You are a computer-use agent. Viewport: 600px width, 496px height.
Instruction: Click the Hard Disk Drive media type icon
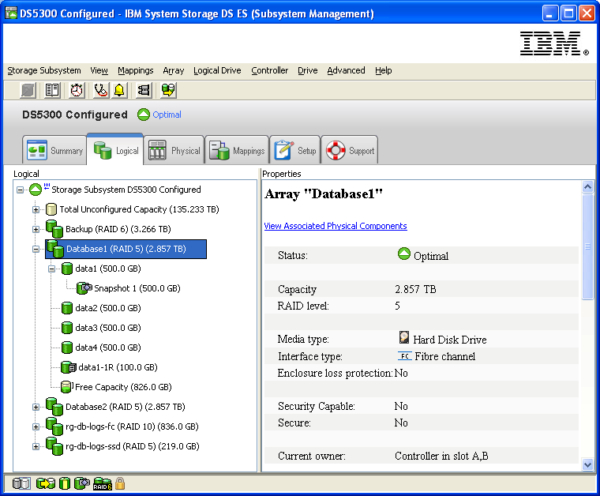[404, 337]
